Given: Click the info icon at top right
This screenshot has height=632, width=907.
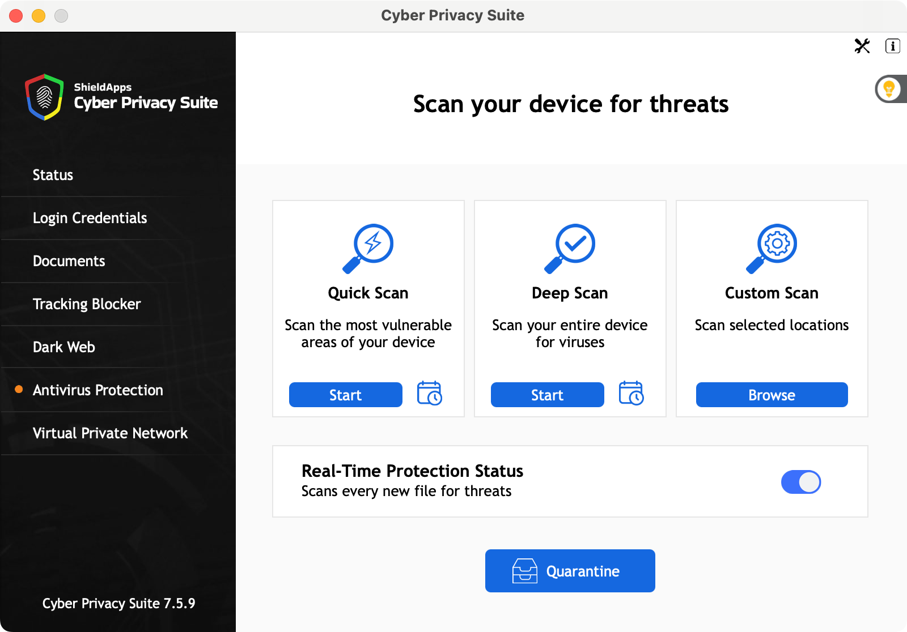Looking at the screenshot, I should coord(892,46).
